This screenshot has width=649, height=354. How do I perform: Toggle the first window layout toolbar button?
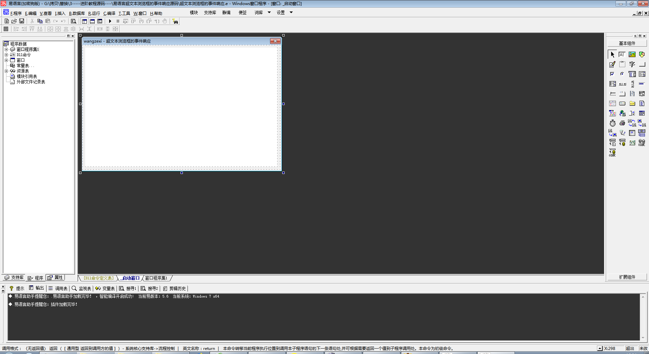coord(85,21)
